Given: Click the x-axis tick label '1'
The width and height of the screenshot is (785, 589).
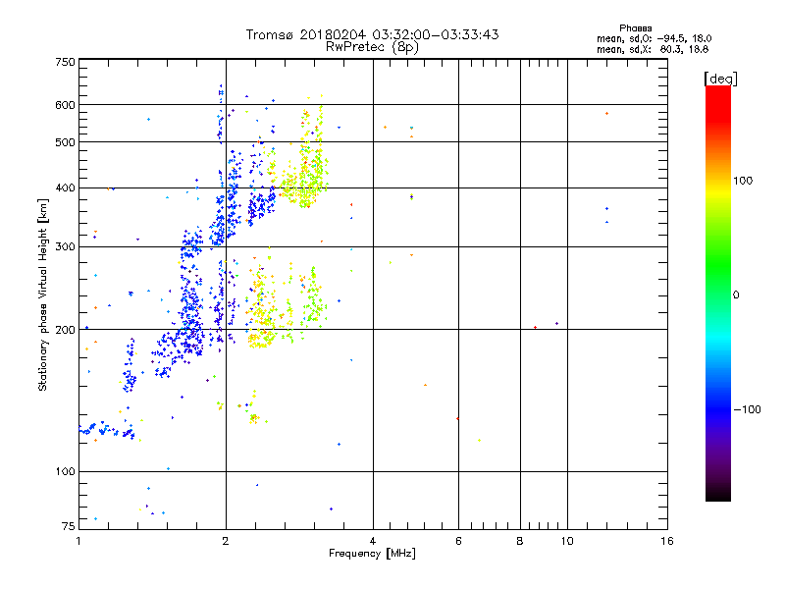Looking at the screenshot, I should [78, 541].
